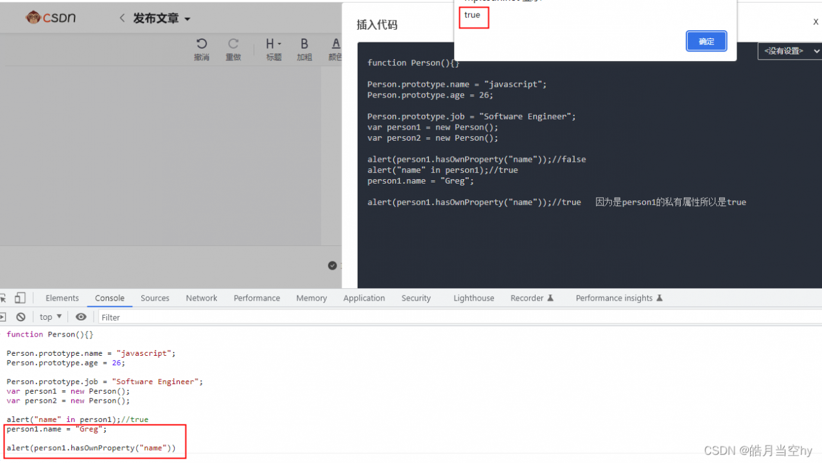Open the 发布文章 dropdown
The height and width of the screenshot is (463, 822).
pyautogui.click(x=162, y=19)
